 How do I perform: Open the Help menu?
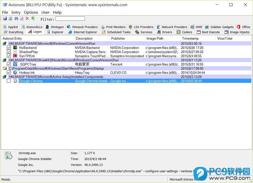(57, 13)
